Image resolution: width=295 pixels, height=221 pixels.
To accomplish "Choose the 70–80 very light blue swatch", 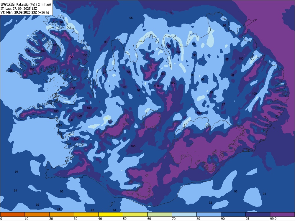I will 184,215.
